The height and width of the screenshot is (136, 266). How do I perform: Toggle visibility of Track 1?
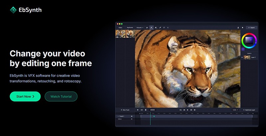(132, 116)
